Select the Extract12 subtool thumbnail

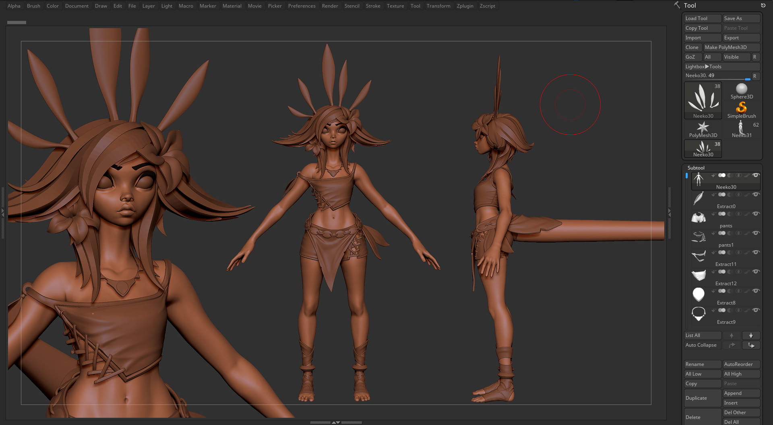pyautogui.click(x=699, y=276)
